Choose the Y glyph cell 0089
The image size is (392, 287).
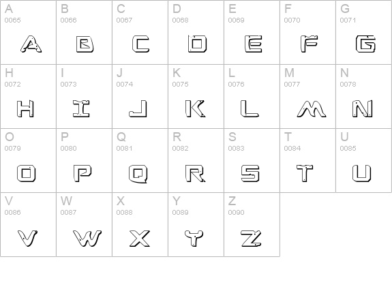tap(196, 224)
